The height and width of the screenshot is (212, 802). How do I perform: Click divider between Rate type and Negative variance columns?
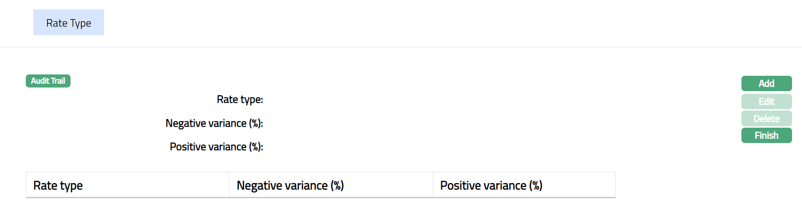(x=229, y=185)
